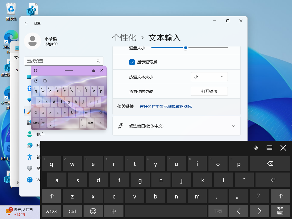
Task: Select the Bluetooth devices icon in the sidebar
Action: click(x=30, y=88)
